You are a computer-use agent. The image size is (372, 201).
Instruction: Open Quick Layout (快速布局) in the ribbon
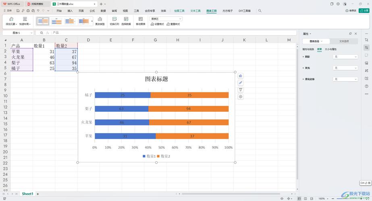click(25, 21)
